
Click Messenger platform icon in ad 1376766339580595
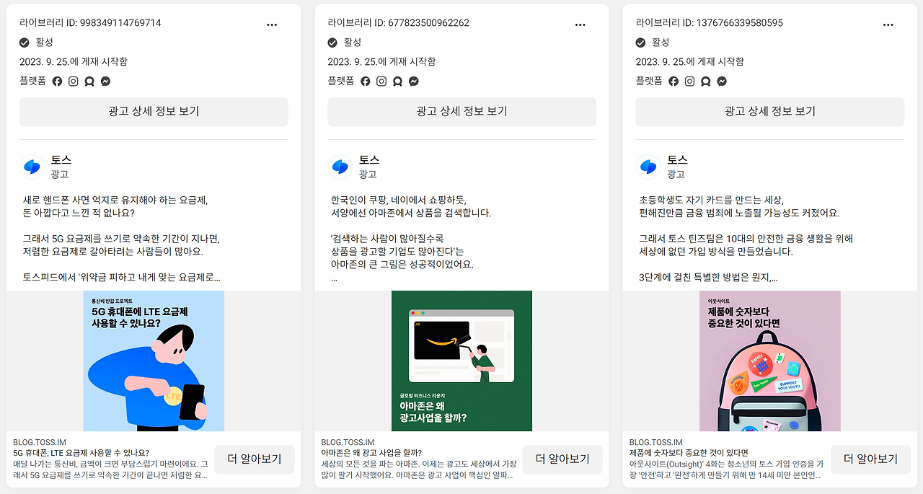click(x=722, y=81)
